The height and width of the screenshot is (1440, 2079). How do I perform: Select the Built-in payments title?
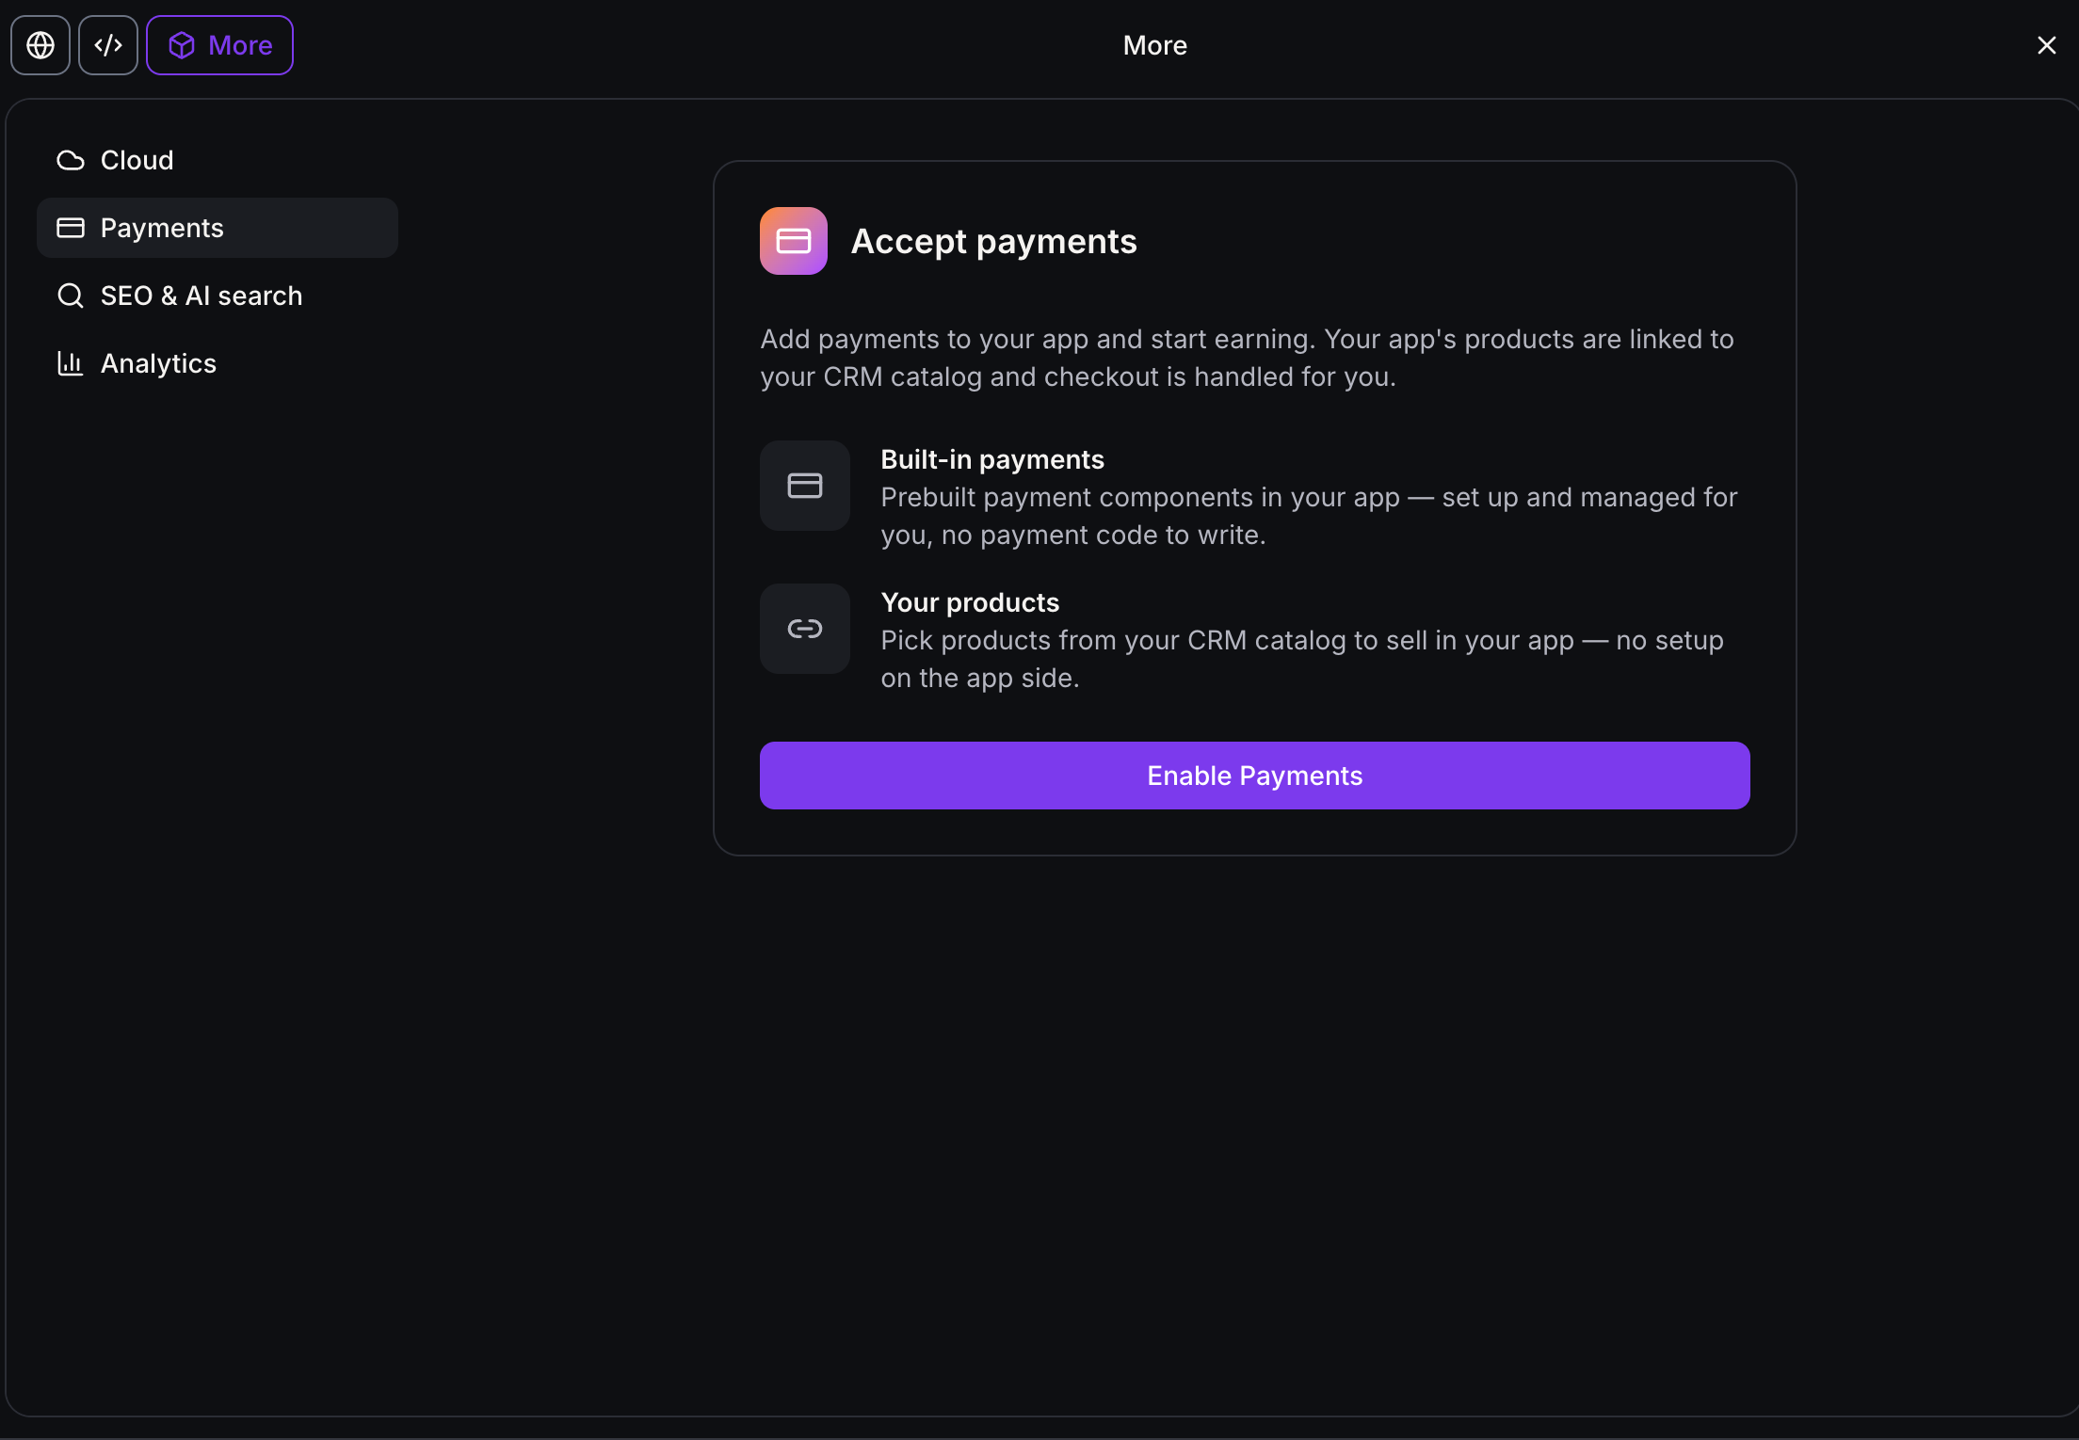tap(992, 459)
